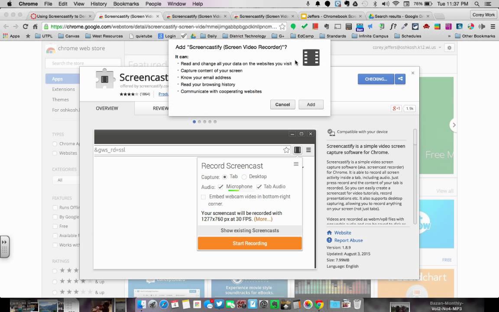Click the calculator extension icon
Screen dimensions: 499x312
tap(348, 26)
